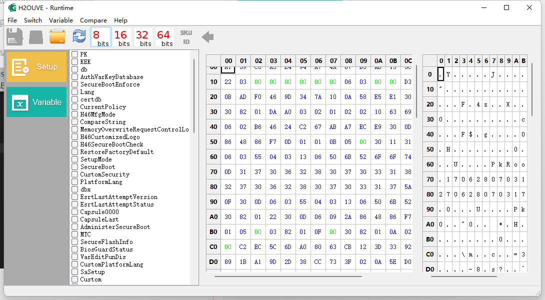Enable the AuthVarKeyDatabase checkbox
The width and height of the screenshot is (545, 300).
pyautogui.click(x=74, y=77)
